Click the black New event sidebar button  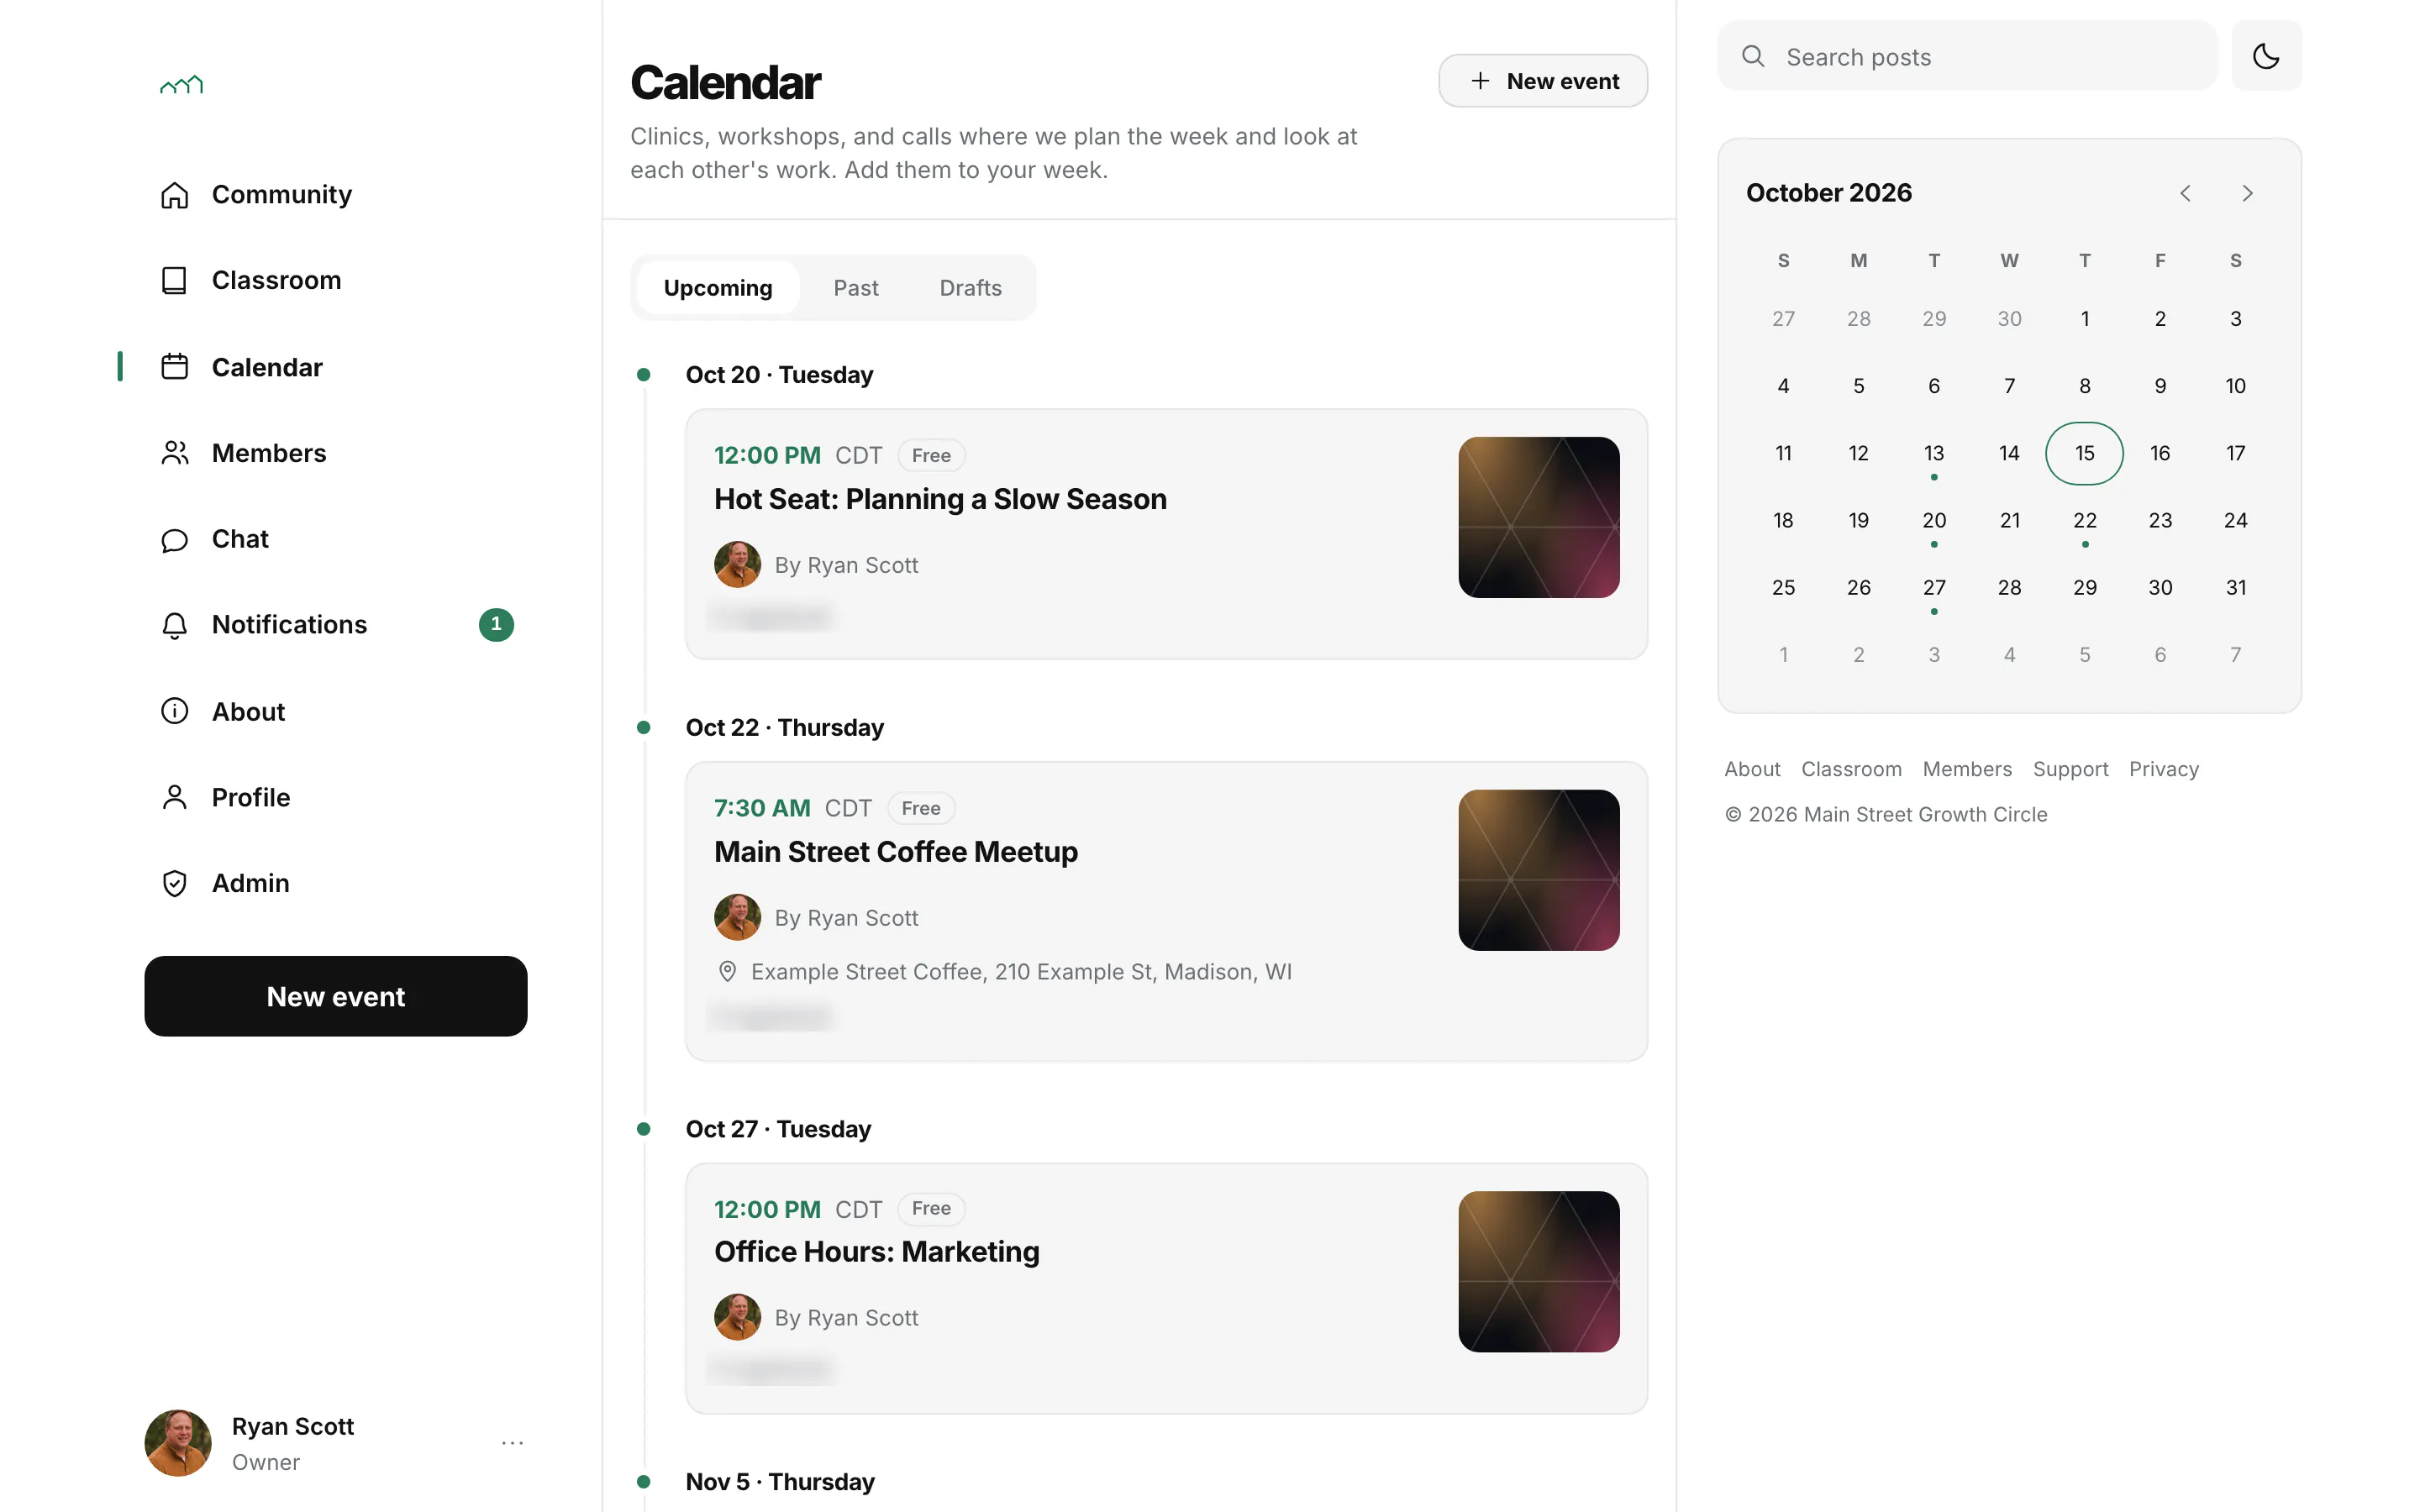click(336, 996)
